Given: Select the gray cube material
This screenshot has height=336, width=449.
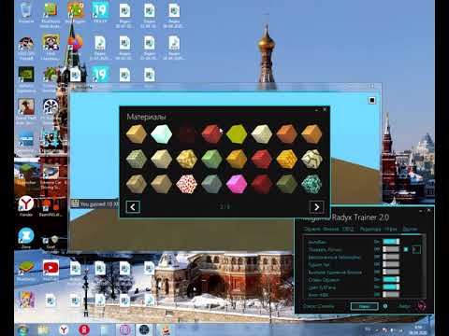Looking at the screenshot, I should 211,184.
